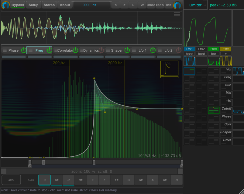Toggle the Lfo 1 power button

click(153, 50)
